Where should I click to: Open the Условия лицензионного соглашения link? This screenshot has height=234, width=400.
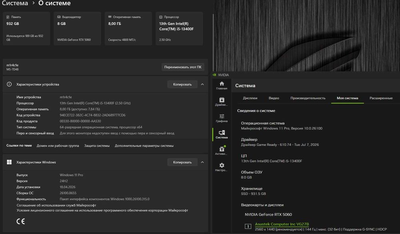[102, 210]
